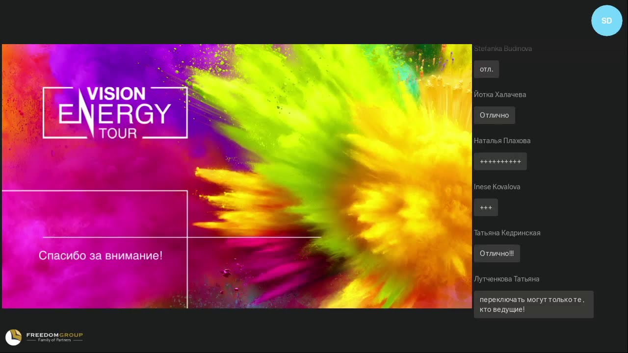Viewport: 628px width, 353px height.
Task: Select chat sender Inese Kovalova
Action: 497,187
